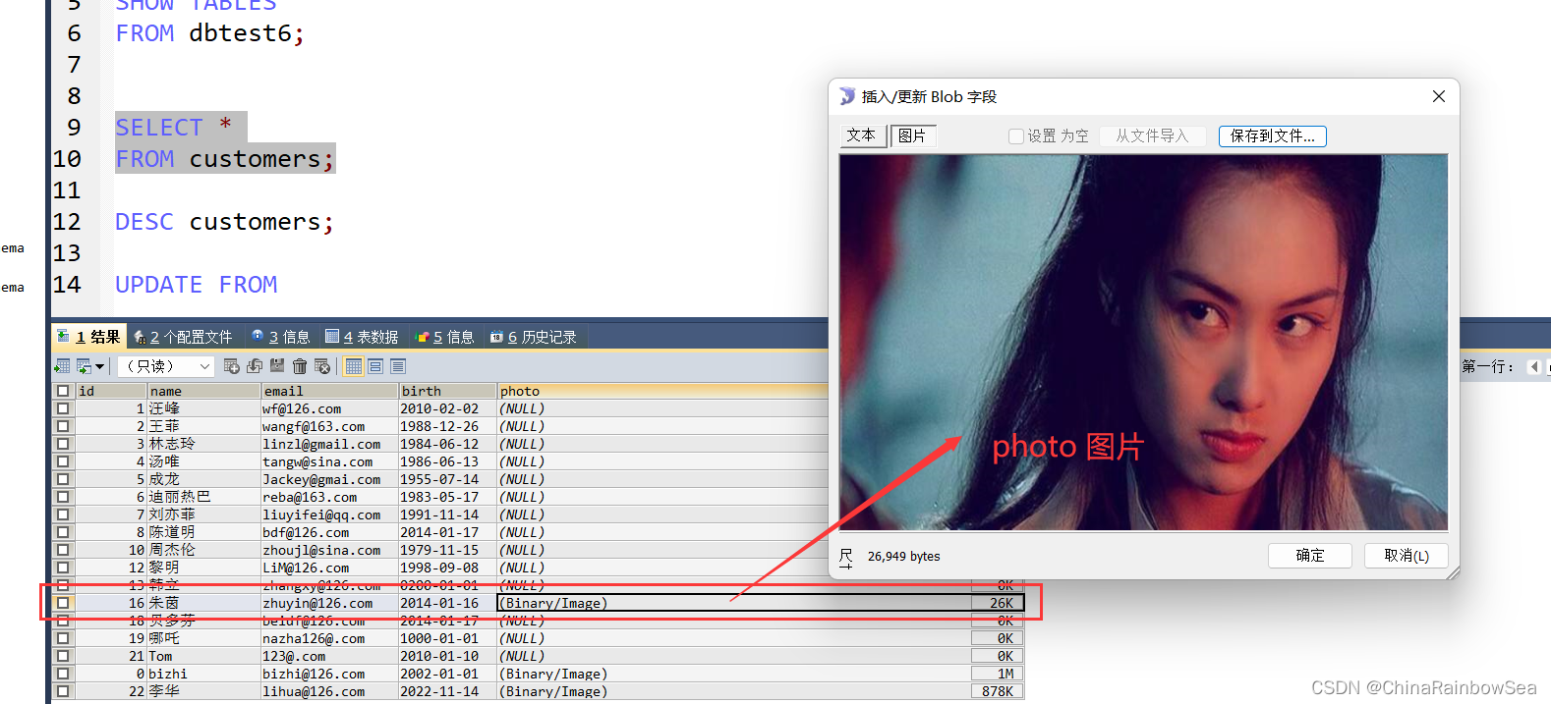Viewport: 1551px width, 704px height.
Task: Switch to 图片 tab in Blob dialog
Action: tap(913, 135)
